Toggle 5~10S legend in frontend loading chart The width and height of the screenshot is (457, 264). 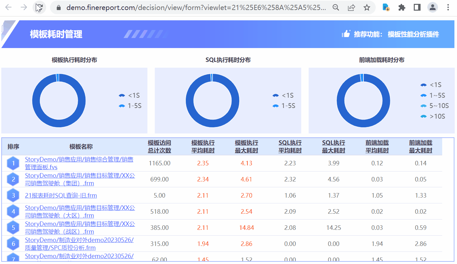(434, 106)
